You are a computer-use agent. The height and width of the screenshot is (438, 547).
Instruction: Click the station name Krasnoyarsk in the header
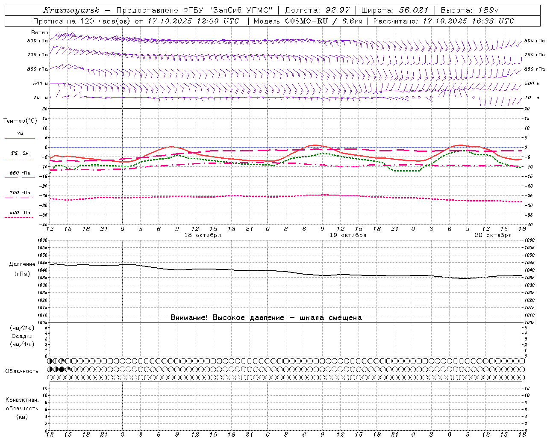[x=71, y=10]
